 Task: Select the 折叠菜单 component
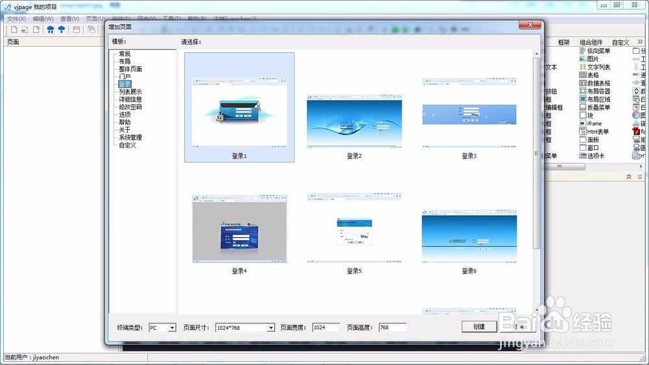pyautogui.click(x=594, y=107)
